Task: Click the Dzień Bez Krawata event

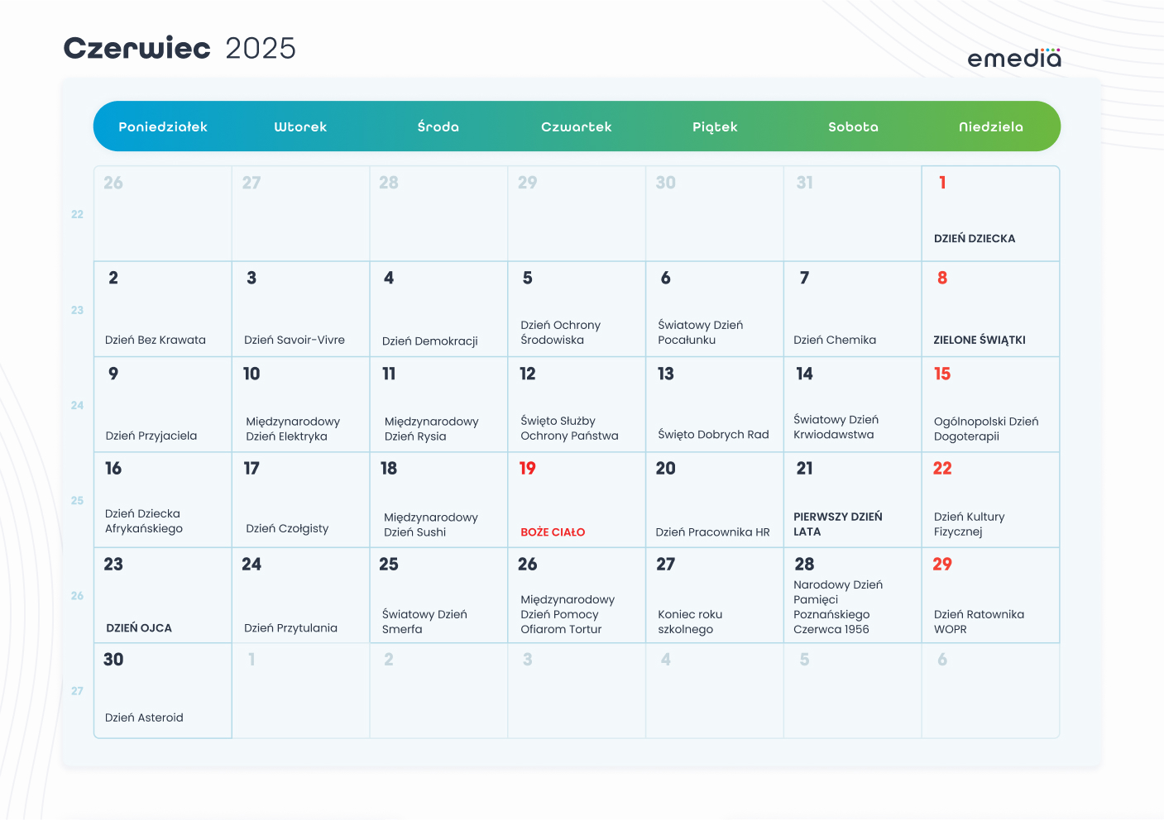Action: coord(156,340)
